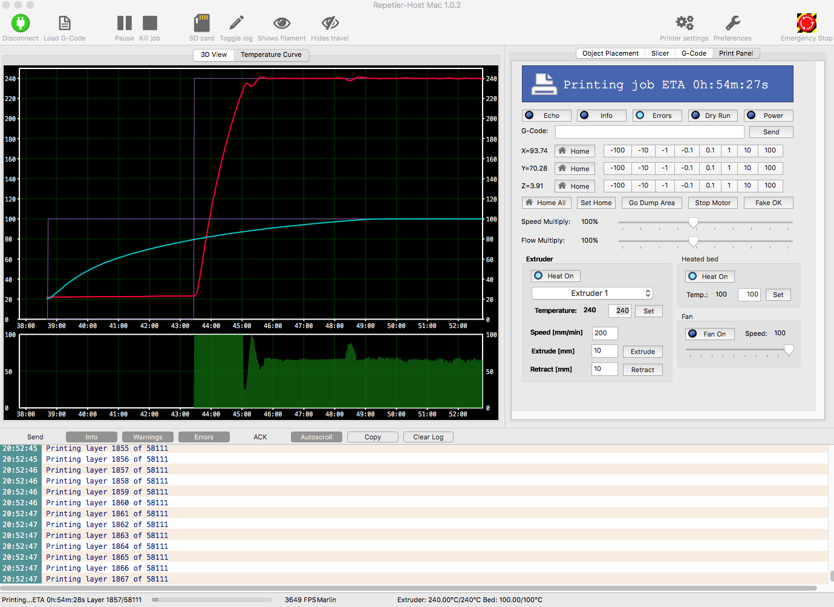Pause the current print job
The height and width of the screenshot is (607, 834).
point(124,24)
